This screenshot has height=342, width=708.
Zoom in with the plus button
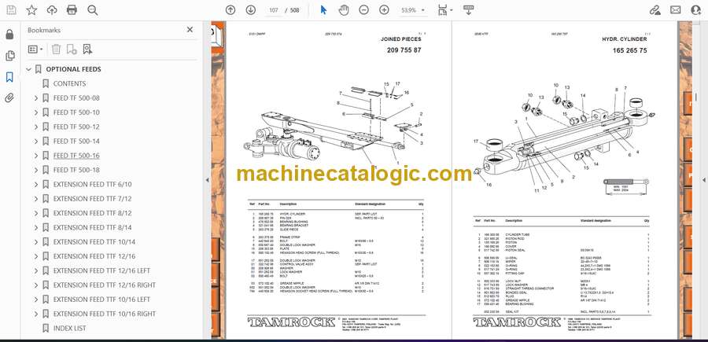pos(384,10)
